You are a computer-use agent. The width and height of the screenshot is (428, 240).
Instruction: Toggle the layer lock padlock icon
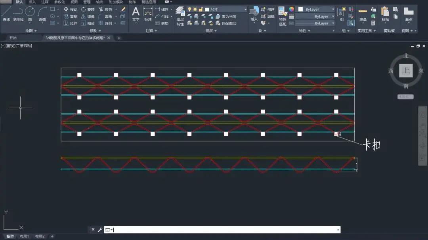(x=201, y=9)
